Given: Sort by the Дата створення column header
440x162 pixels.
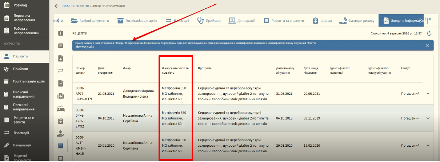Looking at the screenshot, I should pos(105,70).
